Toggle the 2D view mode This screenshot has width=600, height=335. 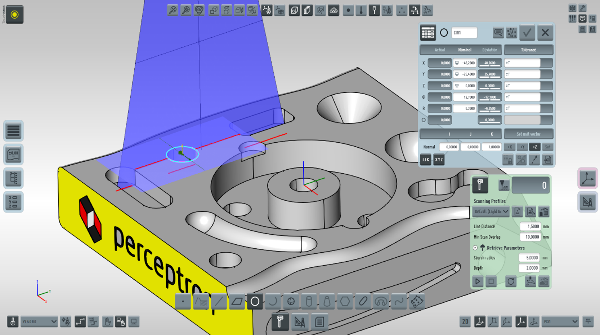(465, 322)
